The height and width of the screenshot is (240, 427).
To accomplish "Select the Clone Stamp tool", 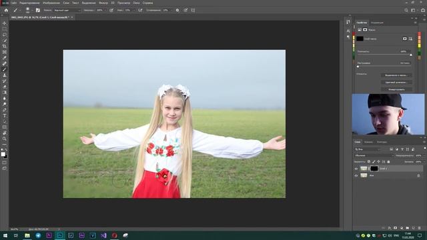I will click(x=5, y=75).
